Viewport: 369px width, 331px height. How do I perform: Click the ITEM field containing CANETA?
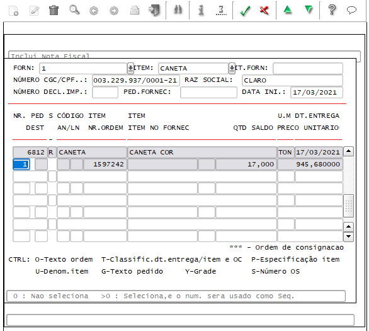click(193, 68)
